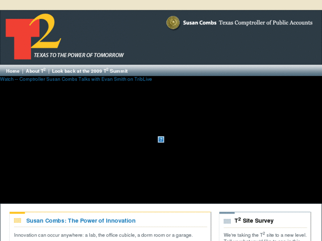
Task: Open the Home menu item
Action: coord(13,71)
